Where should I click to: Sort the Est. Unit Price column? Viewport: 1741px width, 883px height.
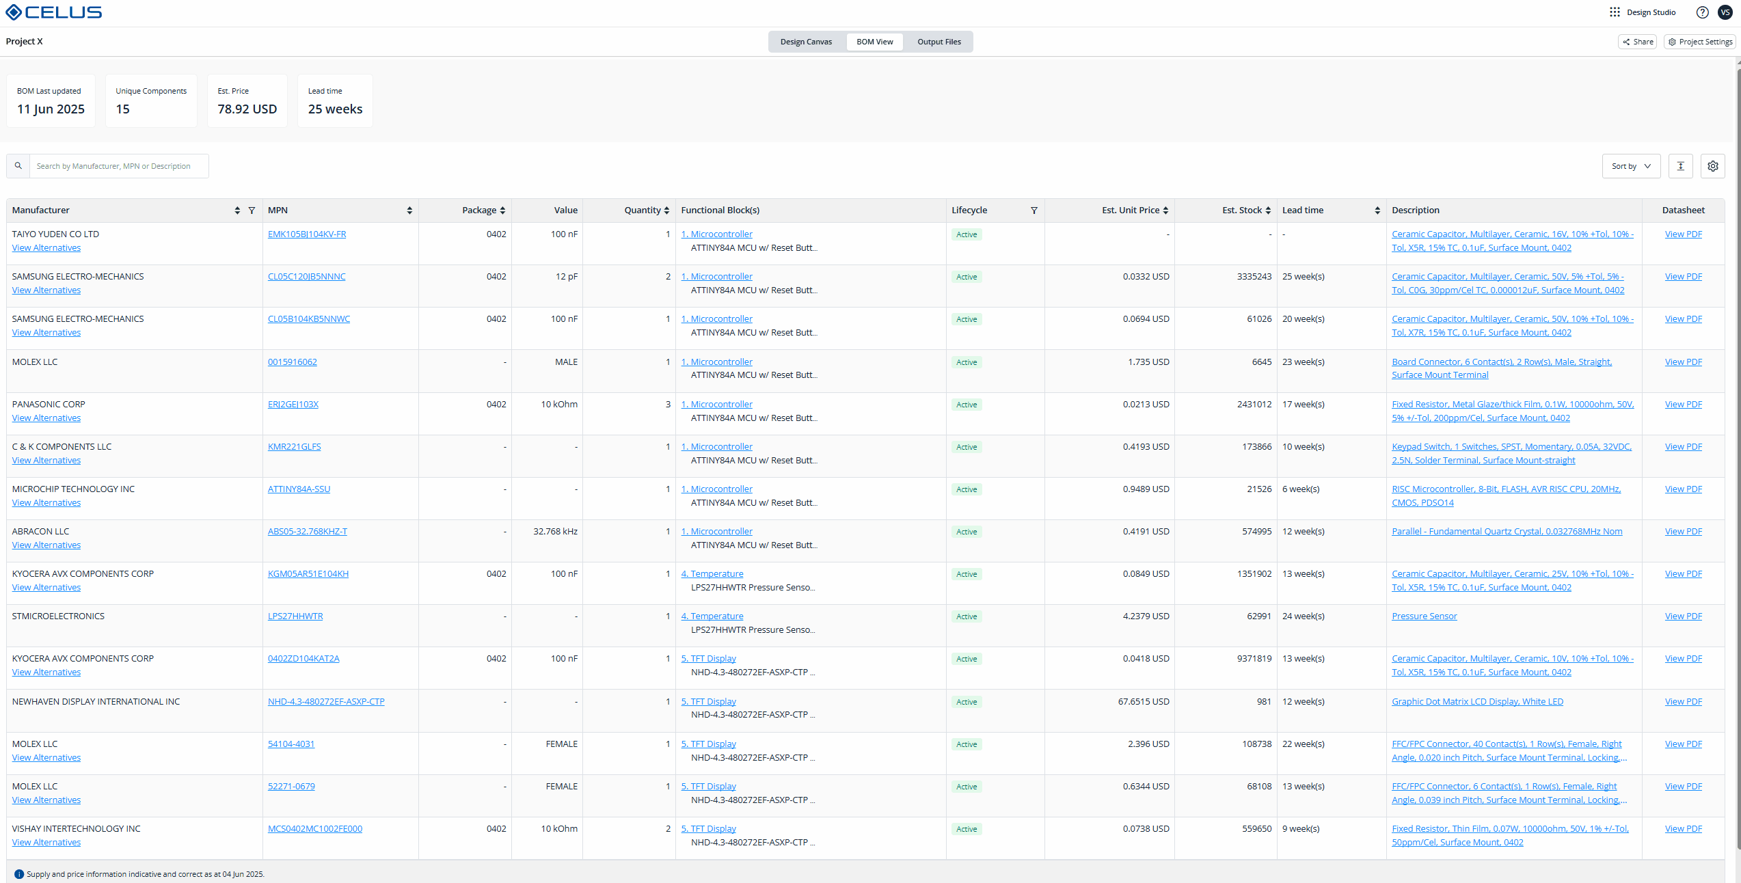(1166, 210)
